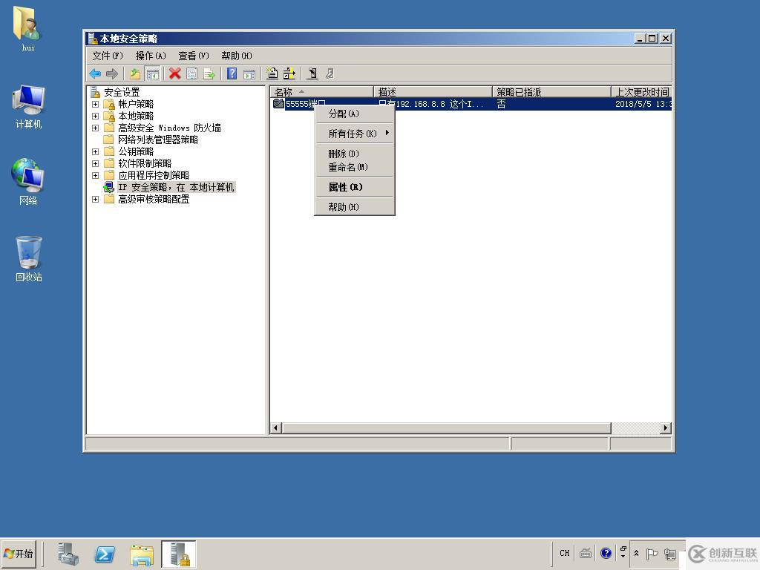Choose 分配(A) from the context menu
Image resolution: width=760 pixels, height=570 pixels.
click(343, 114)
